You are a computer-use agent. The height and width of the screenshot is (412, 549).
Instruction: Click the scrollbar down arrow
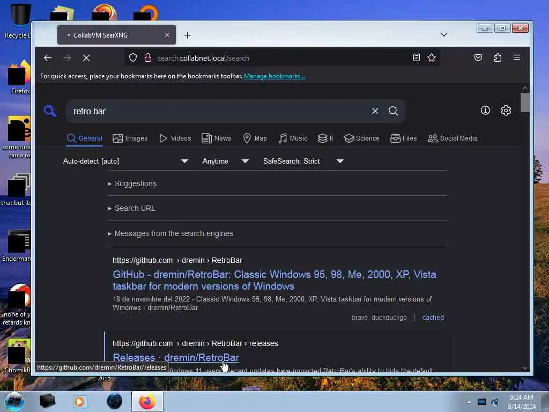(x=524, y=368)
